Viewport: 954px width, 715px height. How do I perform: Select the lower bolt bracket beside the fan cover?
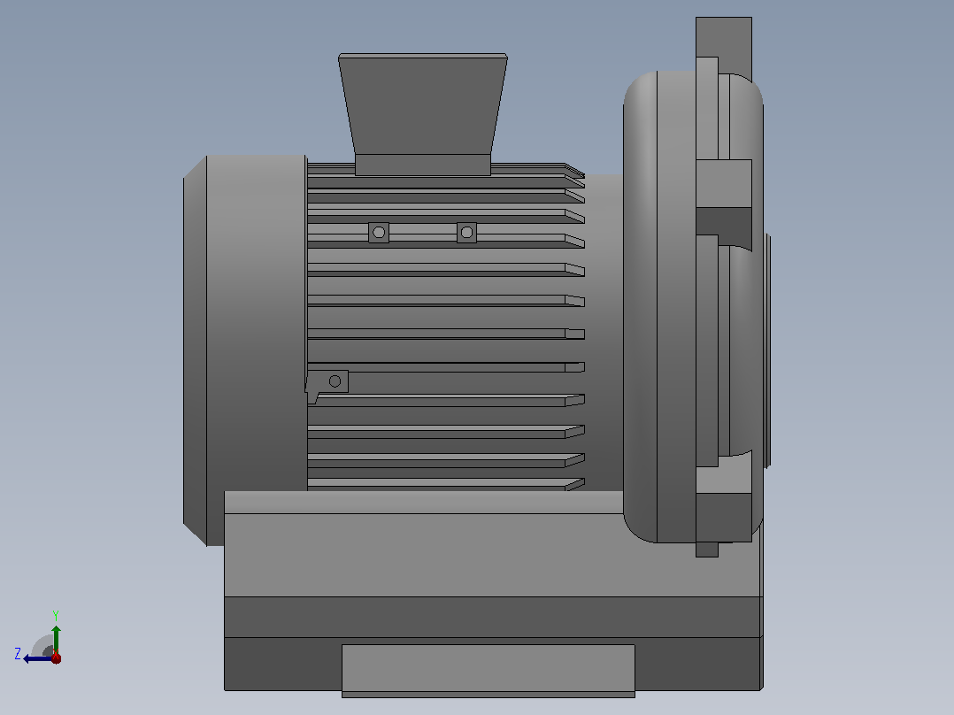click(327, 385)
